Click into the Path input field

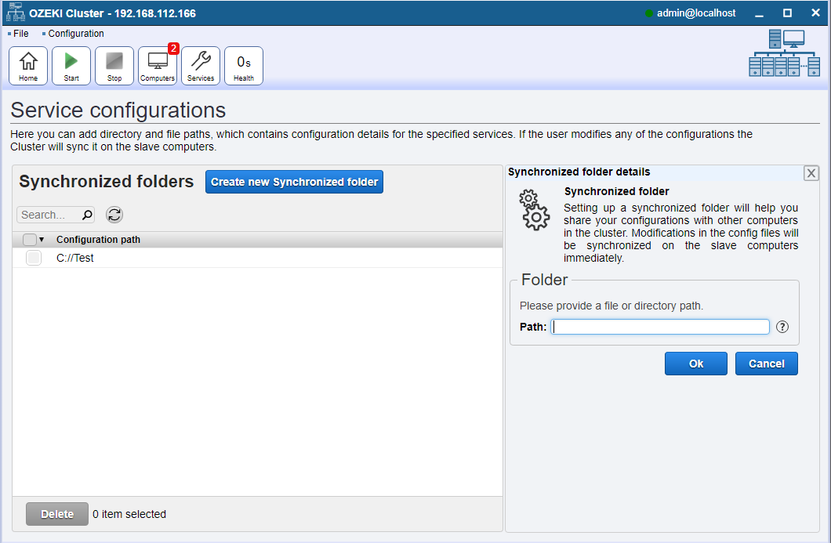tap(660, 327)
